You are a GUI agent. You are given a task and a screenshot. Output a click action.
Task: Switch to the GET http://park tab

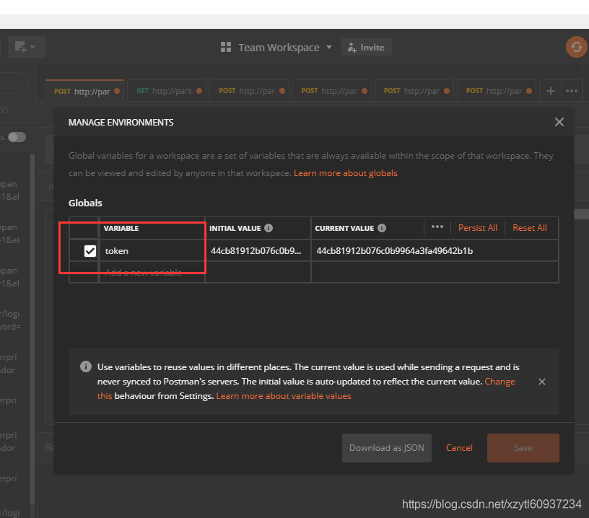coord(167,91)
